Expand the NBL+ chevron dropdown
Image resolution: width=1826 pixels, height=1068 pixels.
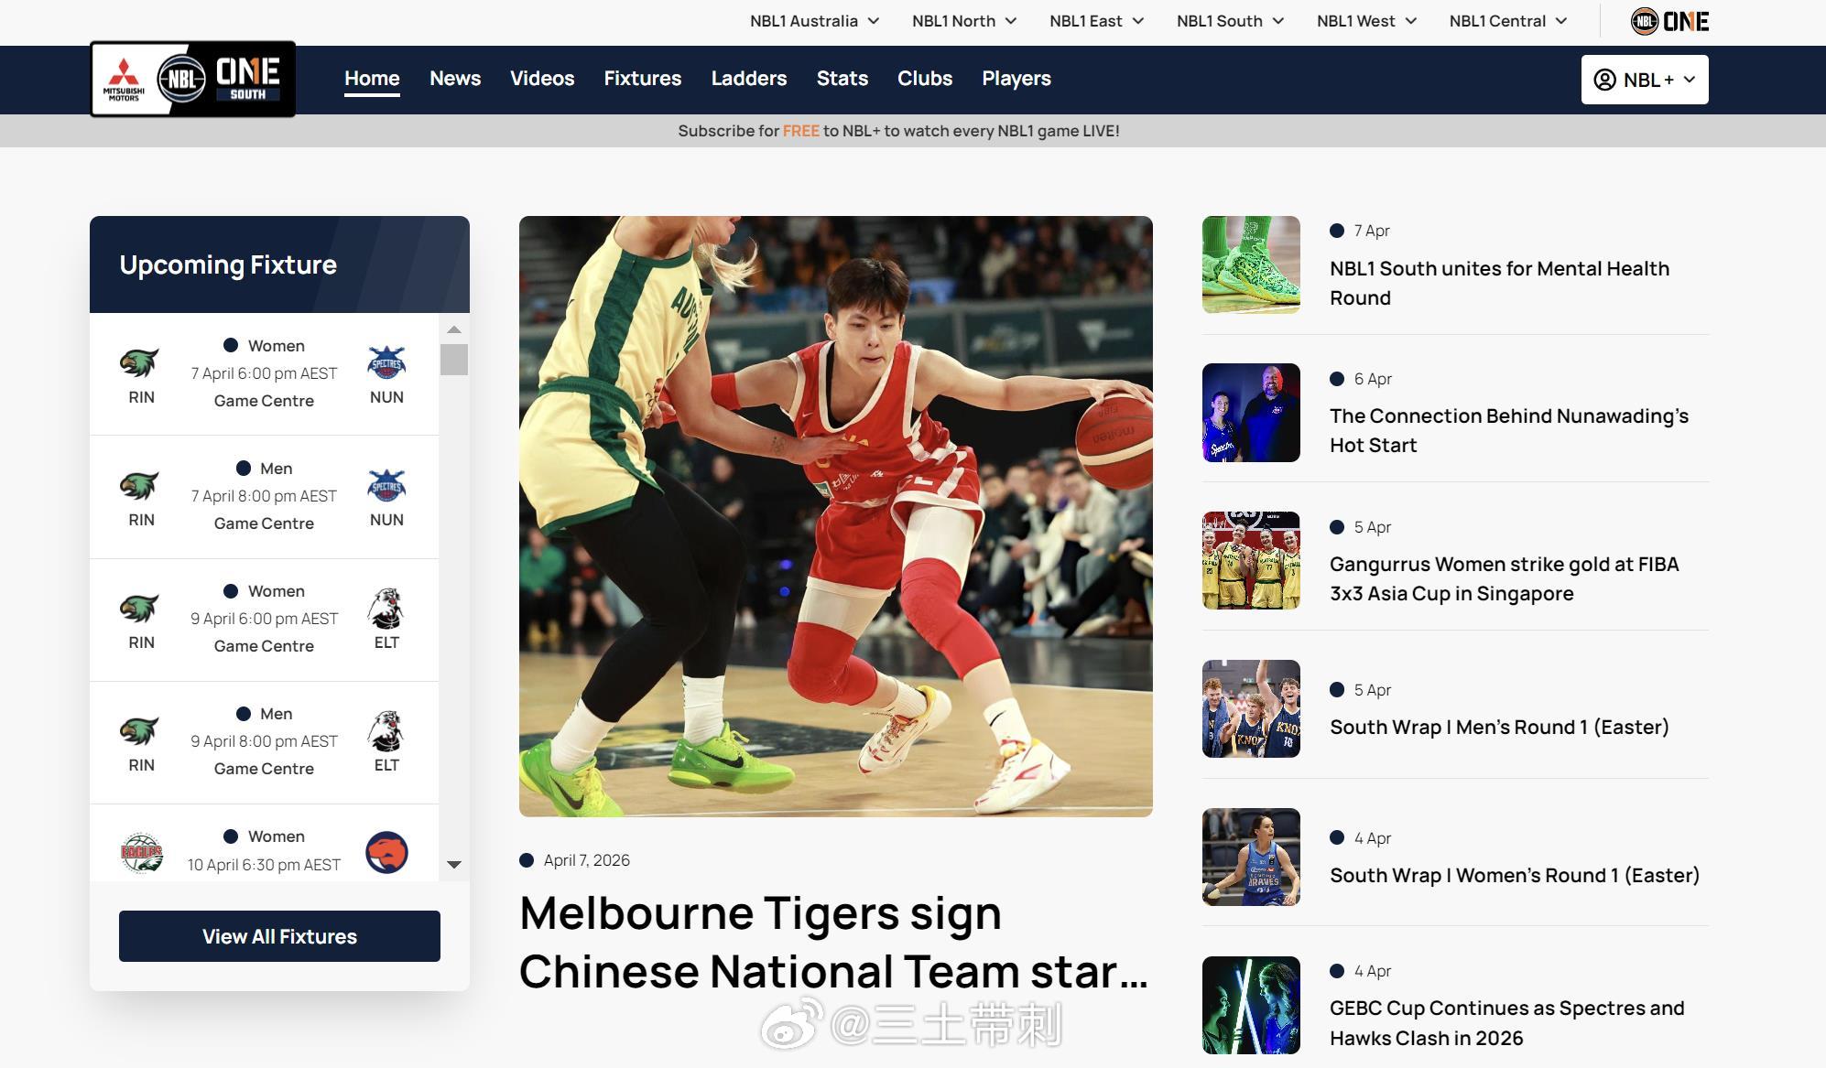1690,80
